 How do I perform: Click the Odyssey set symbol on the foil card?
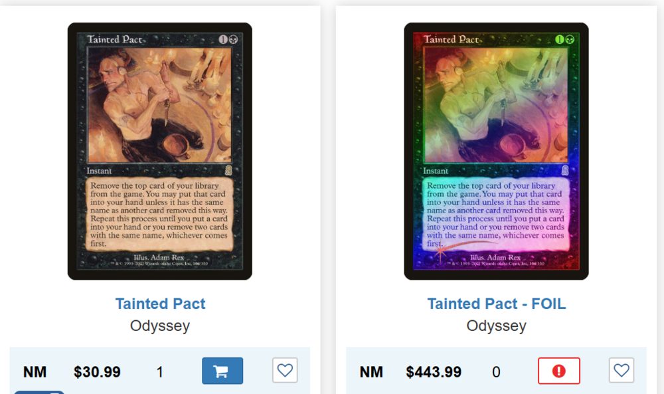pos(565,170)
